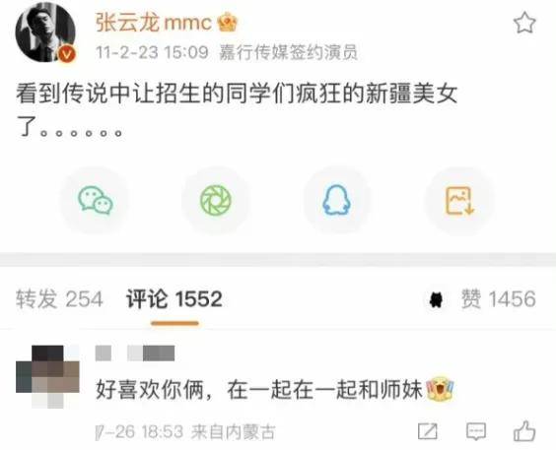Tap the blurred commenter avatar
556x450 pixels.
(47, 376)
